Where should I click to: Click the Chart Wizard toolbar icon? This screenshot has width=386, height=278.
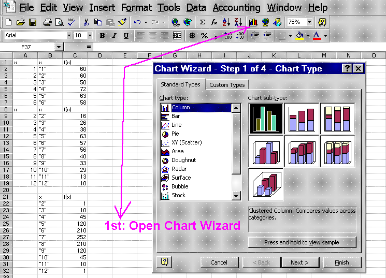point(253,22)
